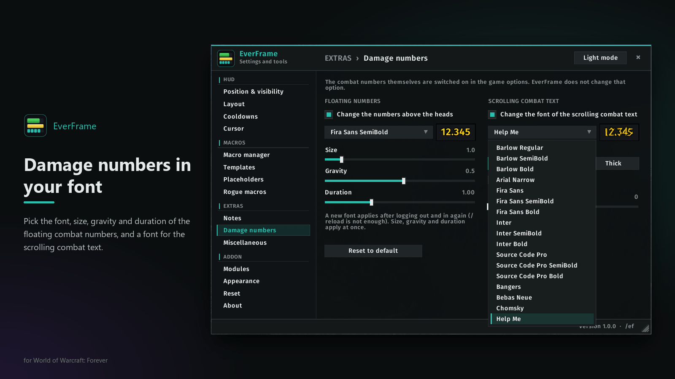This screenshot has width=675, height=379.
Task: Open Cursor settings page
Action: coord(263,129)
